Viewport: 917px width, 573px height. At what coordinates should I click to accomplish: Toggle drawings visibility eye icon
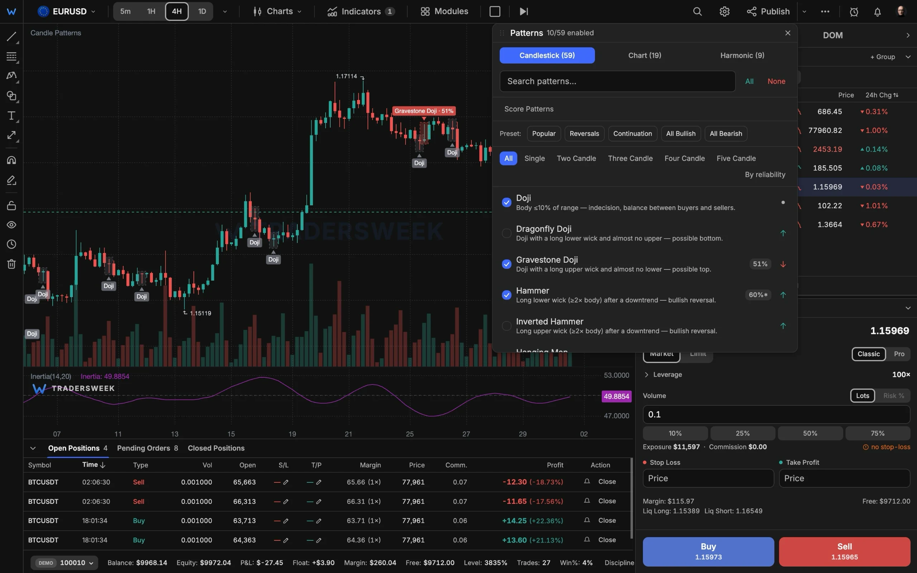point(11,225)
